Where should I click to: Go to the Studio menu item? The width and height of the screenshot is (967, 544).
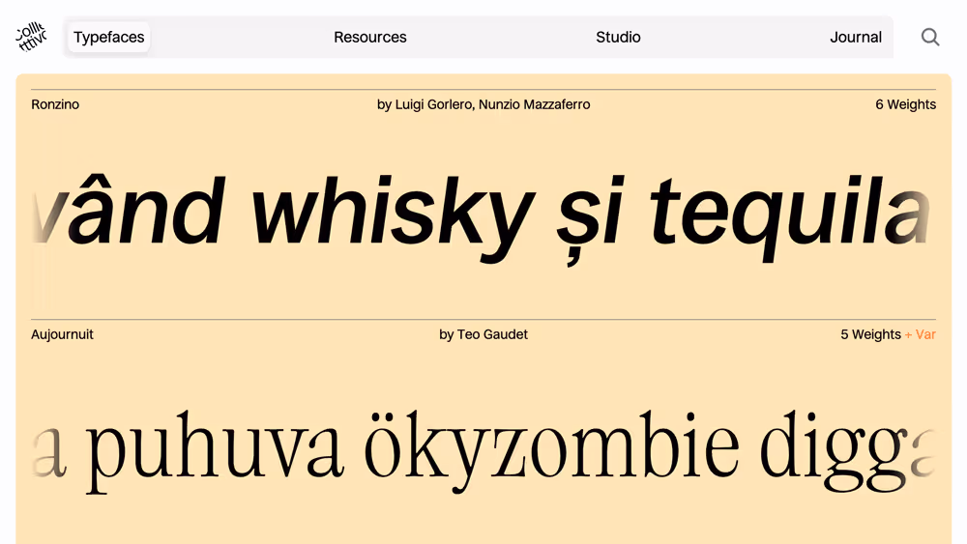click(x=618, y=37)
